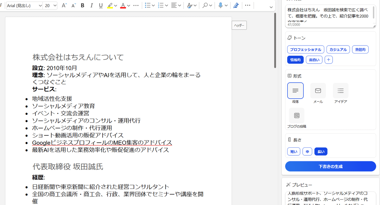380x205 pixels.
Task: Open the Styles icon
Action: point(189,6)
